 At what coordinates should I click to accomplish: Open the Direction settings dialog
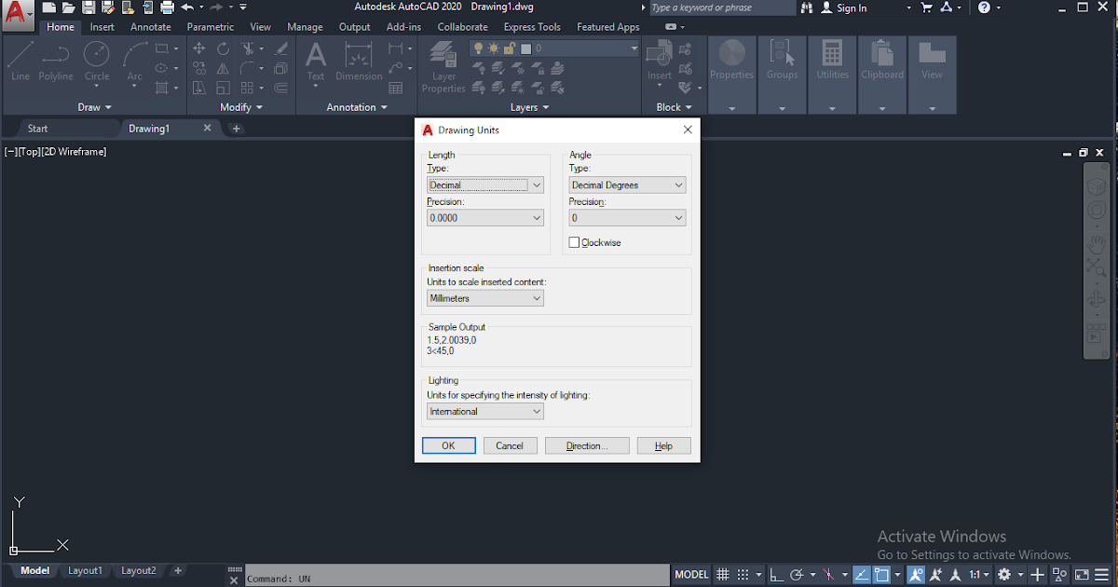(x=587, y=445)
